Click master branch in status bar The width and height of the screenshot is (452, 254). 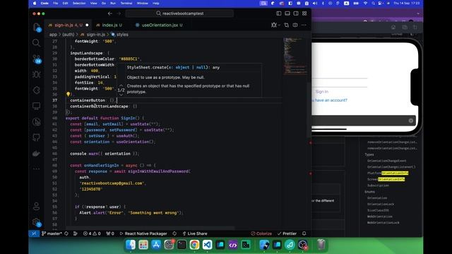[x=52, y=234]
